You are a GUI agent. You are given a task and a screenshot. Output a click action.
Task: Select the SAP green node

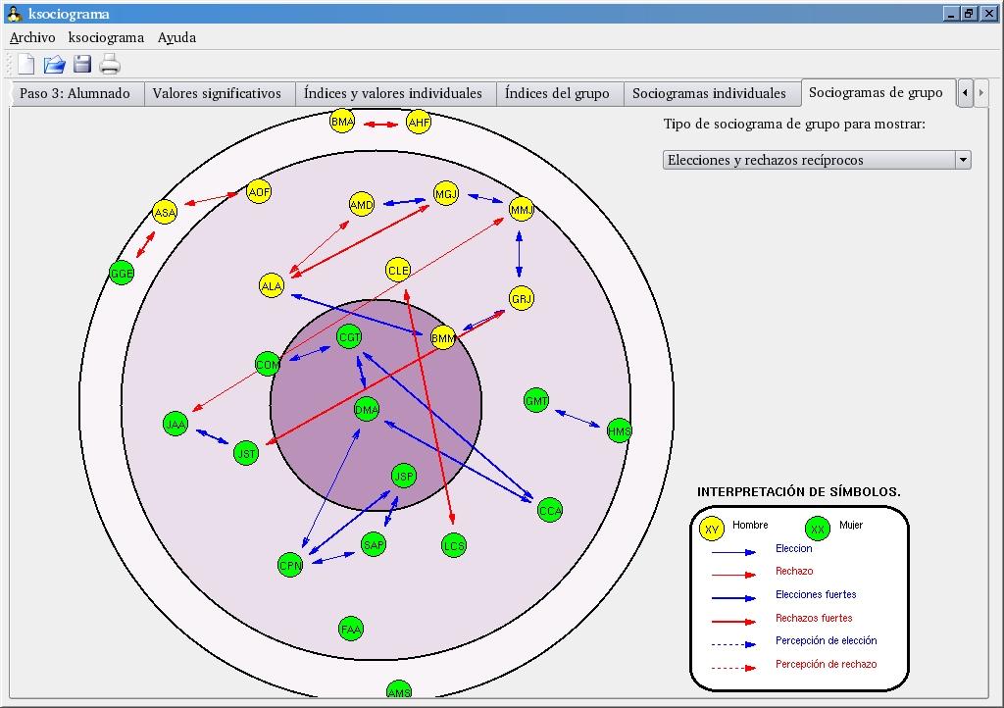pos(374,545)
